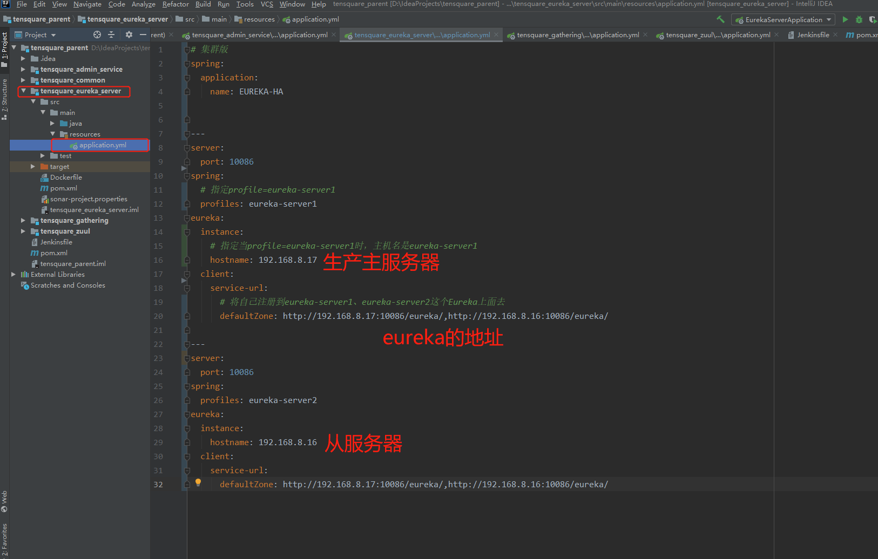878x559 pixels.
Task: Click the Build project hammer icon
Action: click(x=720, y=19)
